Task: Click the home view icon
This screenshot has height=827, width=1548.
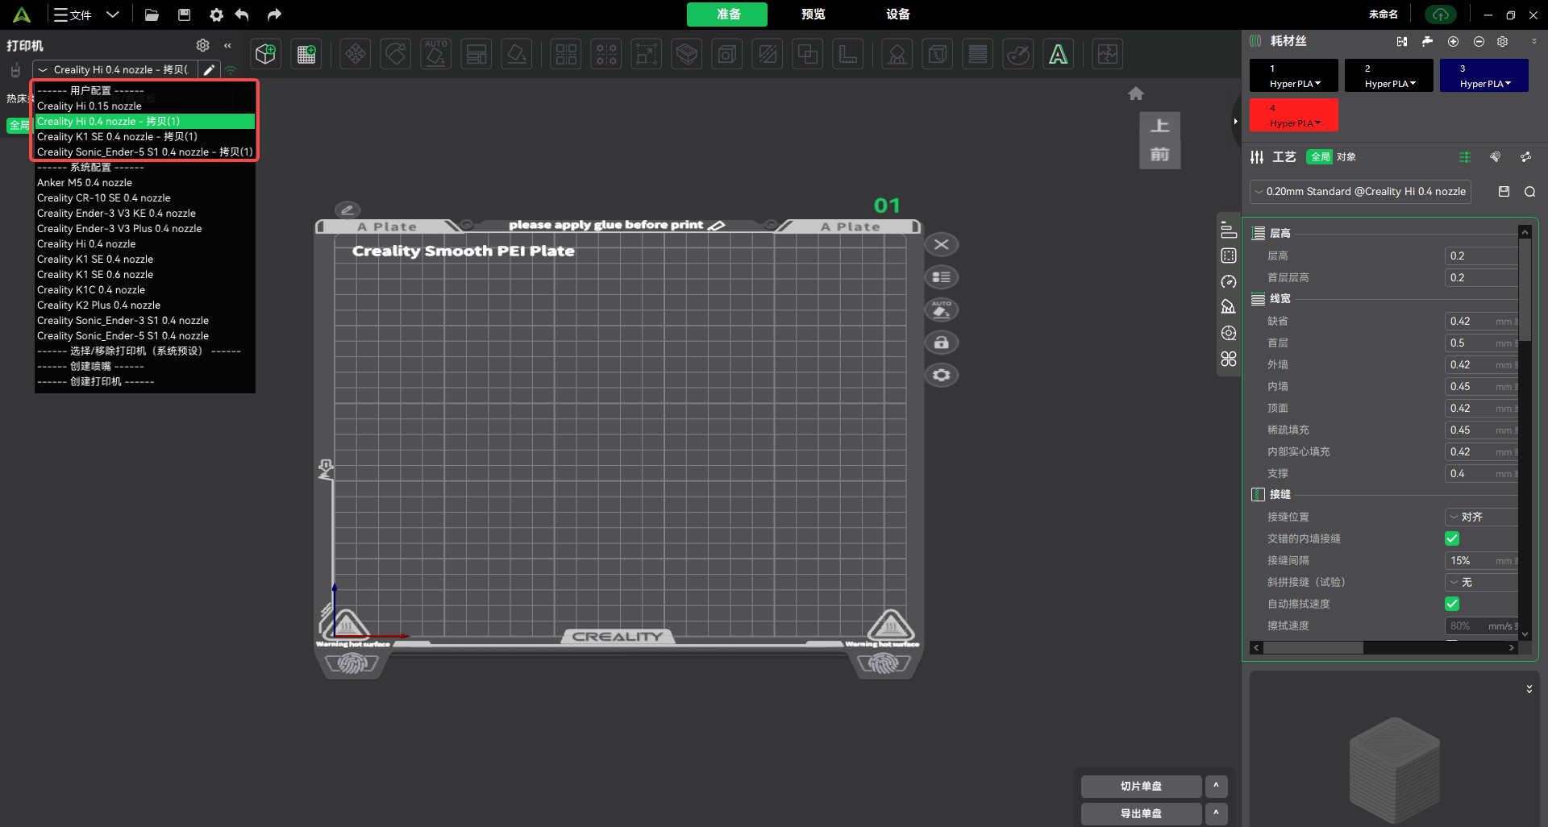Action: pyautogui.click(x=1136, y=94)
